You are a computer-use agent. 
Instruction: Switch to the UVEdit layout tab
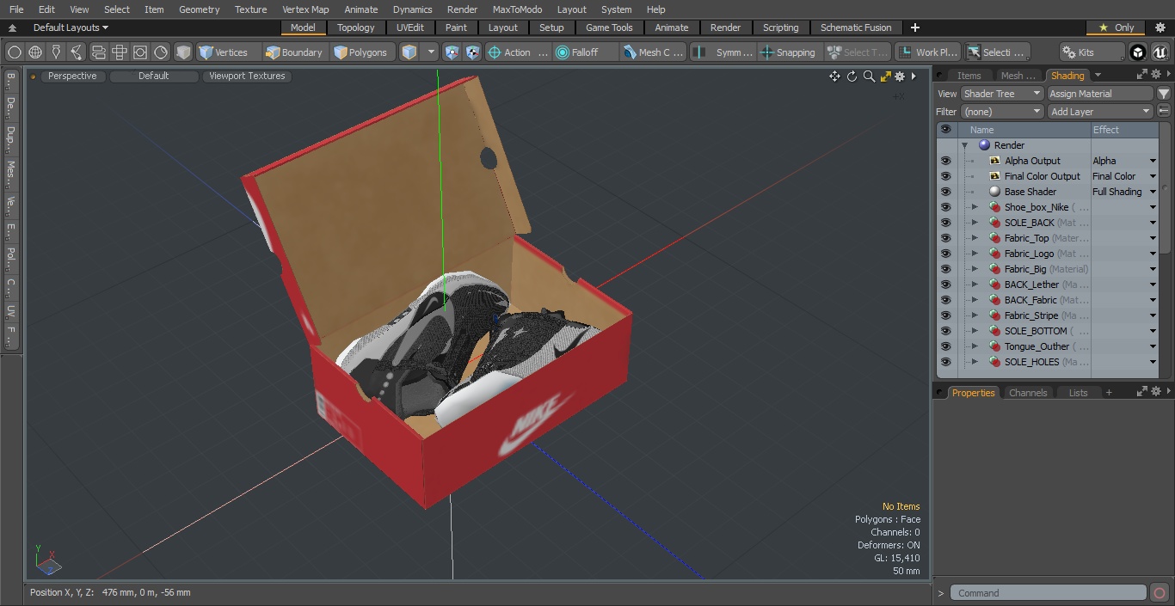tap(410, 28)
